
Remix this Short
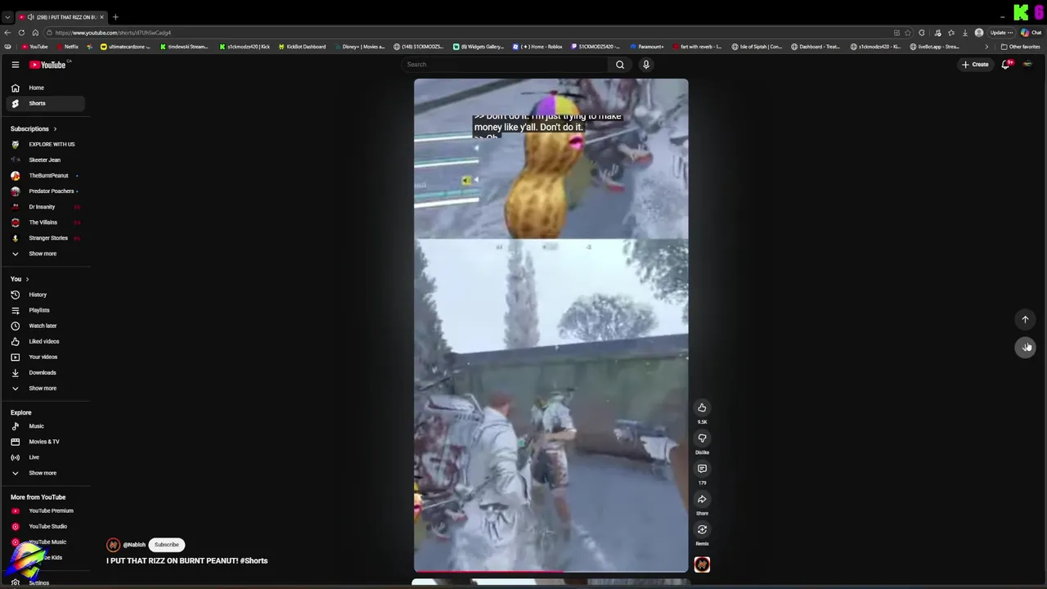(702, 529)
